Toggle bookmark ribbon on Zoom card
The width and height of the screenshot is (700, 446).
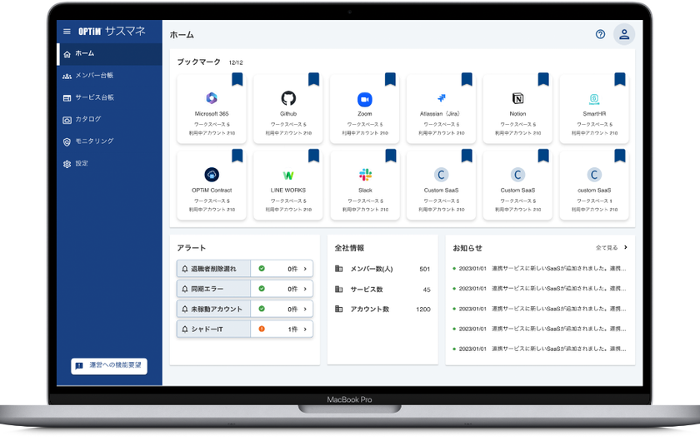[x=391, y=79]
